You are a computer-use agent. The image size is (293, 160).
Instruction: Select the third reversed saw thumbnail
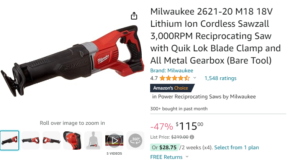pos(51,140)
